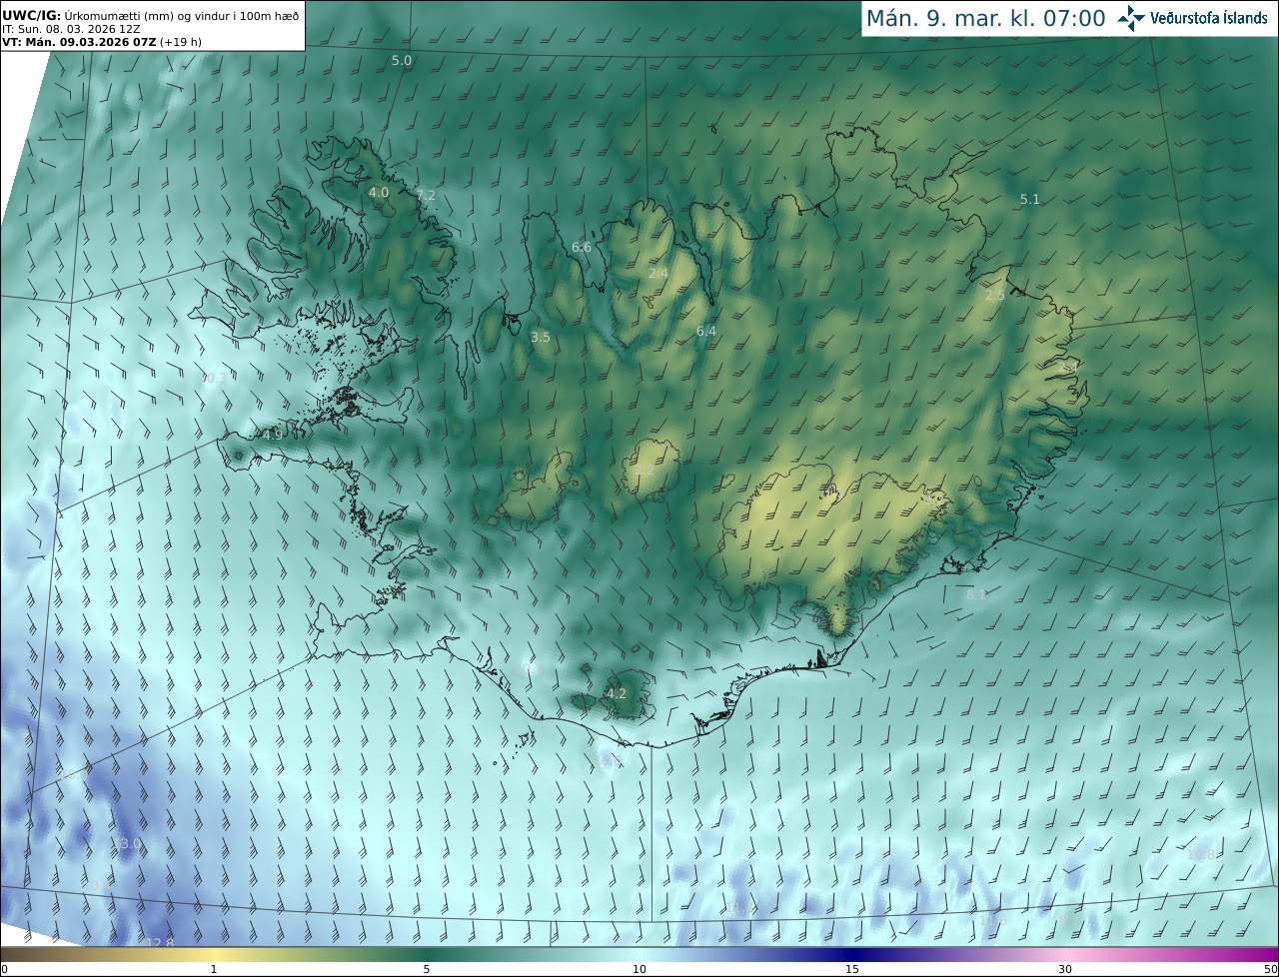Click the 5 tick on the color scale
This screenshot has height=977, width=1279.
(x=427, y=969)
